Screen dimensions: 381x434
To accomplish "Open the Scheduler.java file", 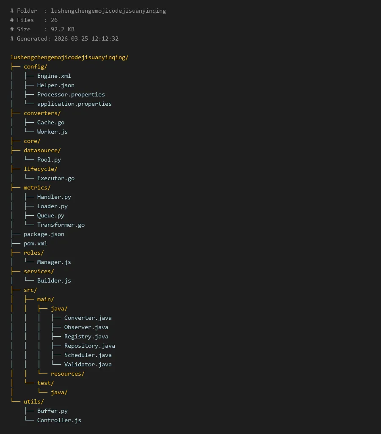I will click(x=88, y=355).
